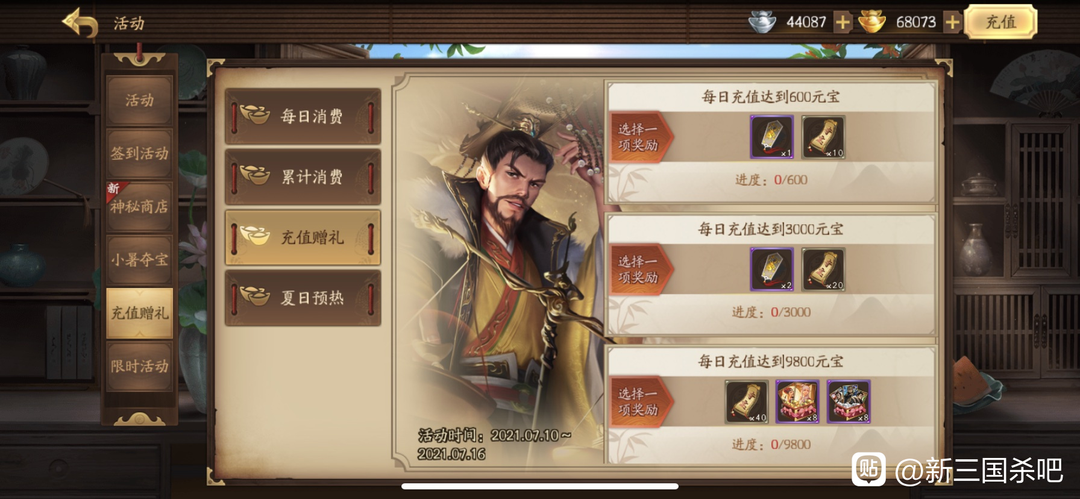The image size is (1080, 499).
Task: Click the plus icon beside 44087 silver
Action: click(x=843, y=23)
